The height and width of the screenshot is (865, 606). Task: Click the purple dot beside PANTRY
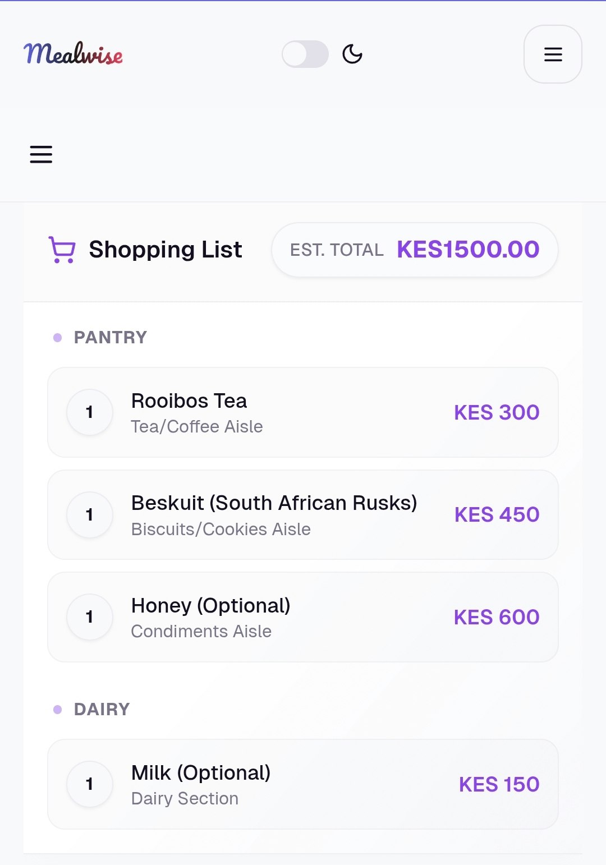[57, 337]
